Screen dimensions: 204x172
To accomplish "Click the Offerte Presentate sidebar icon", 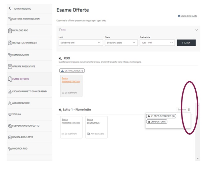I will pyautogui.click(x=10, y=66).
